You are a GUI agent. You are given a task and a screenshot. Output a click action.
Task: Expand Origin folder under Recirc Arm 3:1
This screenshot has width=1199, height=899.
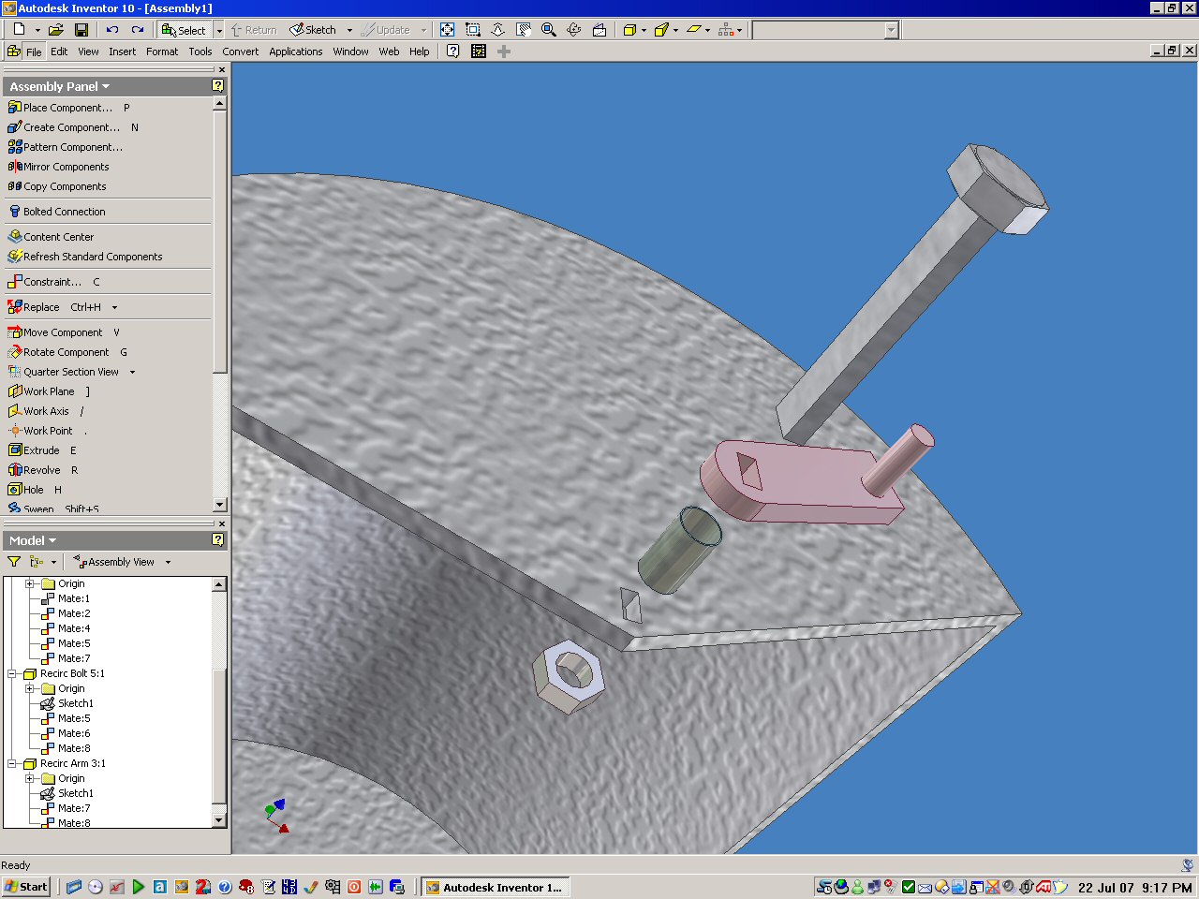tap(30, 778)
